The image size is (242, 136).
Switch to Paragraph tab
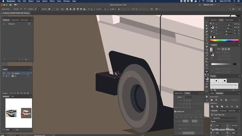pyautogui.click(x=223, y=111)
